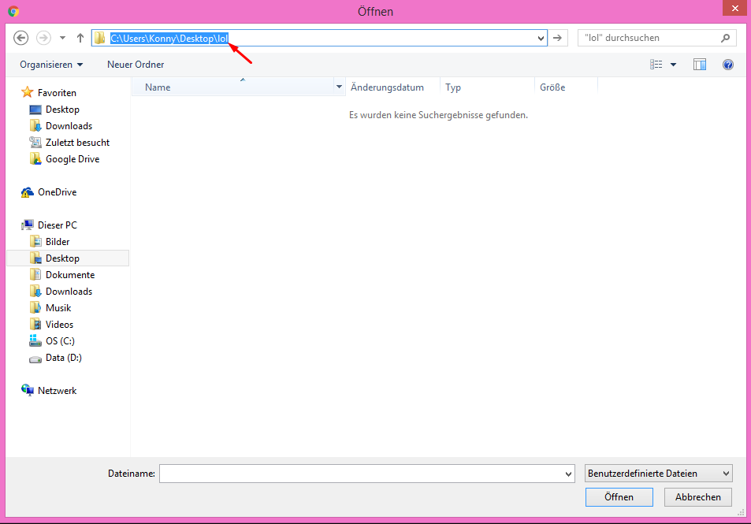Click the Netzwerk icon
Viewport: 751px width, 524px height.
coord(28,390)
